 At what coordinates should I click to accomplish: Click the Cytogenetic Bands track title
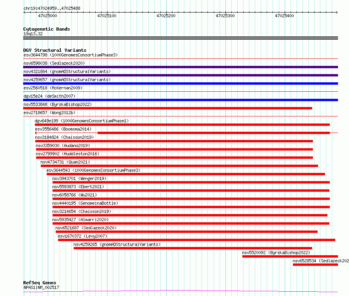47,29
